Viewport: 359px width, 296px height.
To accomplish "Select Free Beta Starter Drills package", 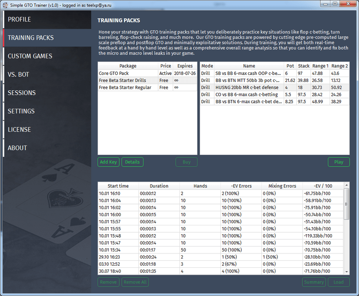I will (x=148, y=80).
